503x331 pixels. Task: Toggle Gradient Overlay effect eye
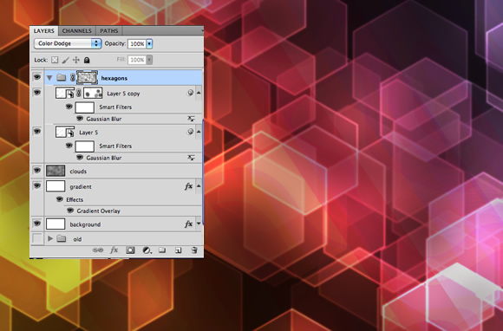tap(70, 211)
